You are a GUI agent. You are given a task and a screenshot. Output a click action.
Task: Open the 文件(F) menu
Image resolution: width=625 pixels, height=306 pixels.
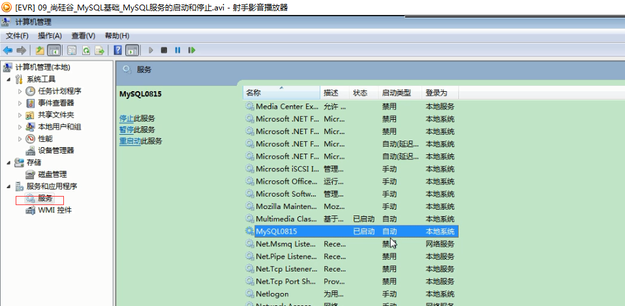(x=17, y=36)
